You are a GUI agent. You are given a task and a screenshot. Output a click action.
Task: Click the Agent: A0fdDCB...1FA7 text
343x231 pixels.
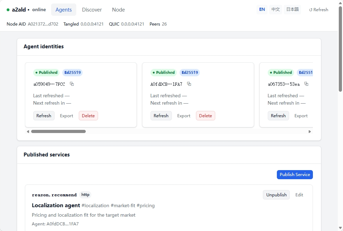(x=55, y=224)
